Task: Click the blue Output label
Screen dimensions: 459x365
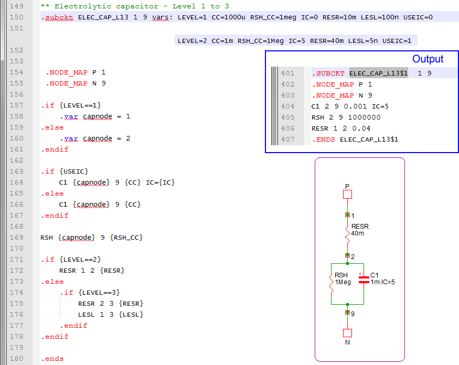Action: [x=428, y=59]
